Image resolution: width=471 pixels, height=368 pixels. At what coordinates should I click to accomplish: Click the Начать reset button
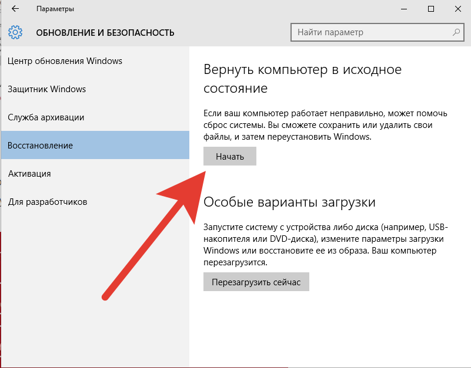(x=230, y=156)
